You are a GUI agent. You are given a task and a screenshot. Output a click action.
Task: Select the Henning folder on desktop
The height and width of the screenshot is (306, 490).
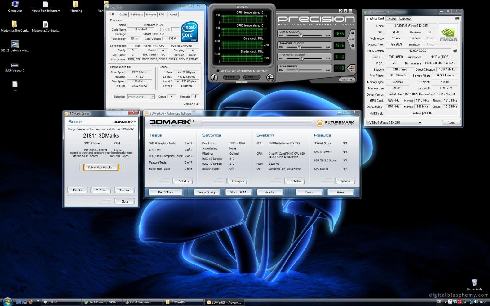click(76, 7)
